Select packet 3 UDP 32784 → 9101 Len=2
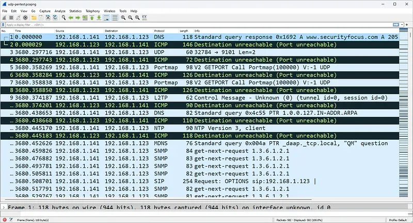 pyautogui.click(x=200, y=52)
